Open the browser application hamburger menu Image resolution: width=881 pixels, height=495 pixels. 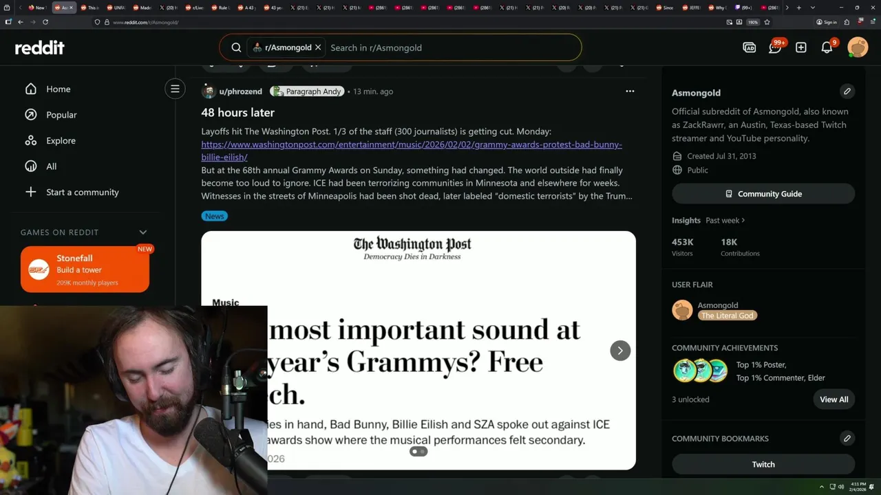(873, 22)
